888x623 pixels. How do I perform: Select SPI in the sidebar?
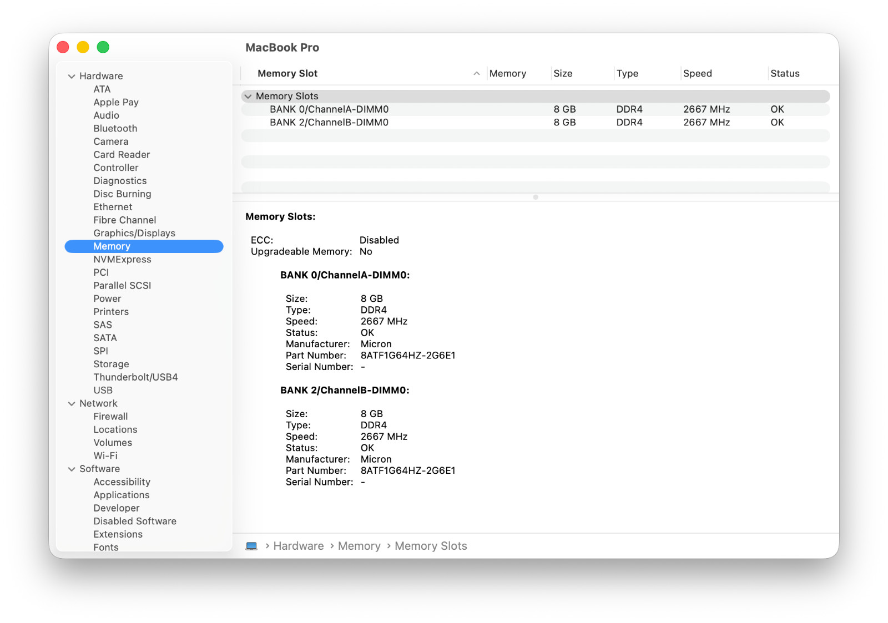(x=101, y=351)
